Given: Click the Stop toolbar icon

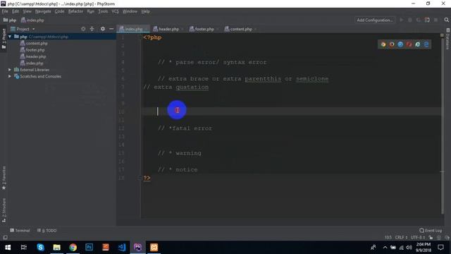Looking at the screenshot, I should [x=435, y=20].
